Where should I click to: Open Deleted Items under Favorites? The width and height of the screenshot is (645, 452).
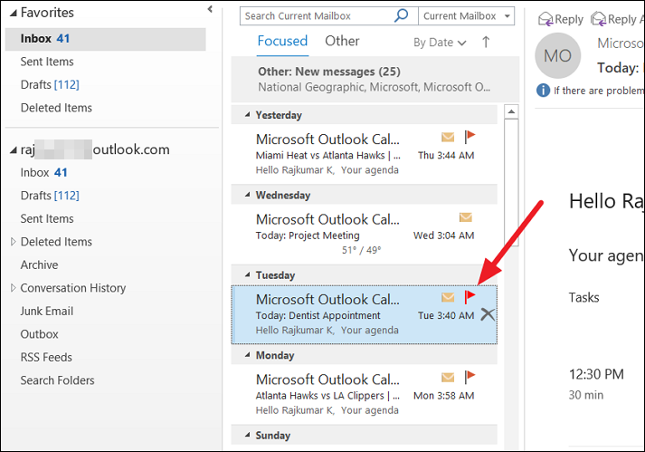(56, 108)
